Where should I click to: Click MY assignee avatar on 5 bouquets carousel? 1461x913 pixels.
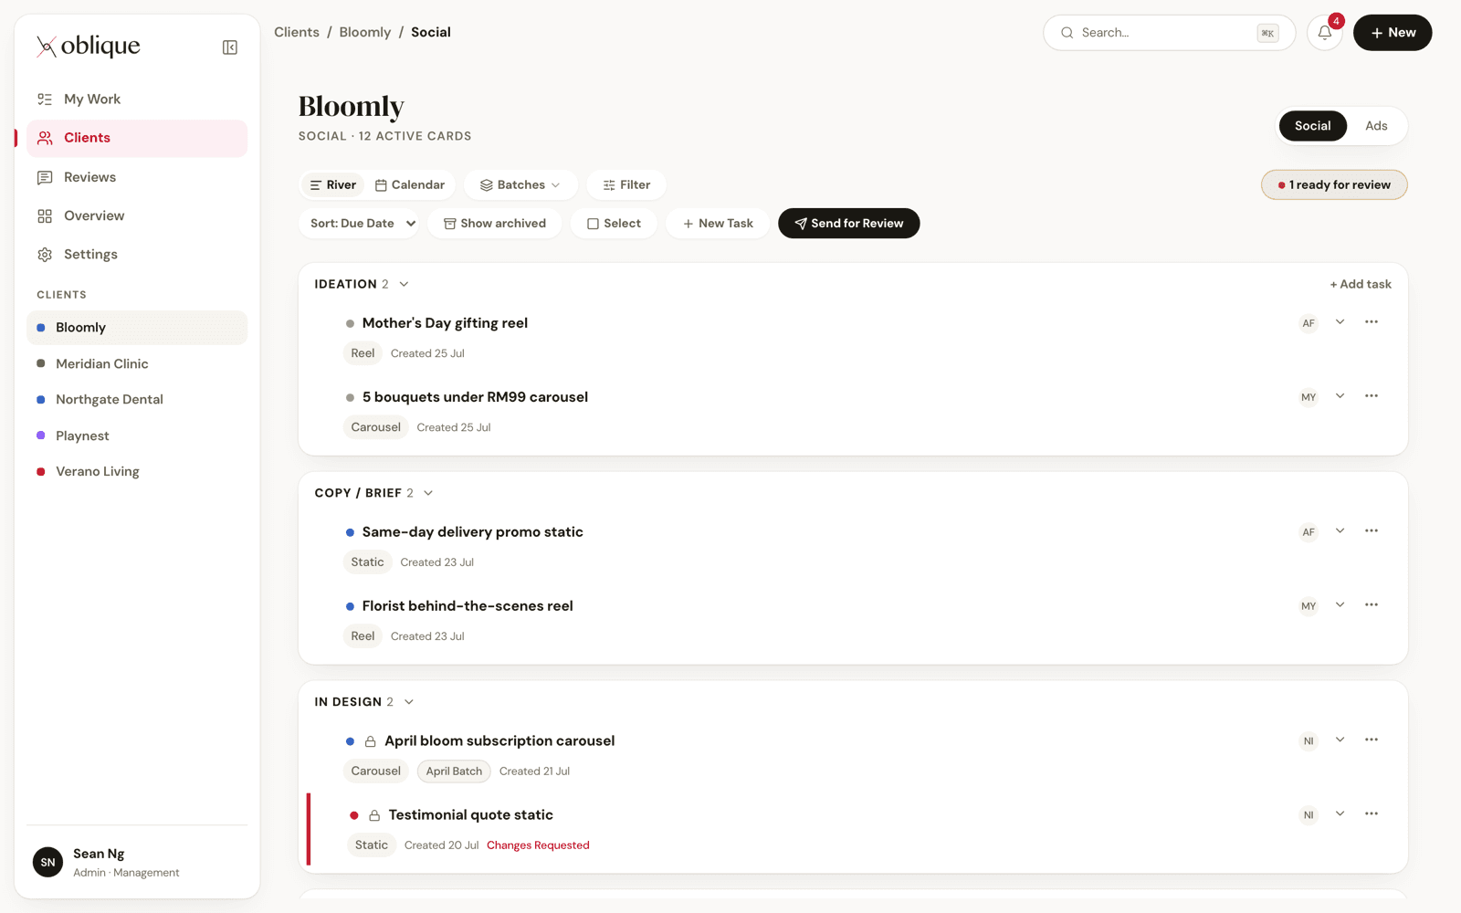(1309, 397)
